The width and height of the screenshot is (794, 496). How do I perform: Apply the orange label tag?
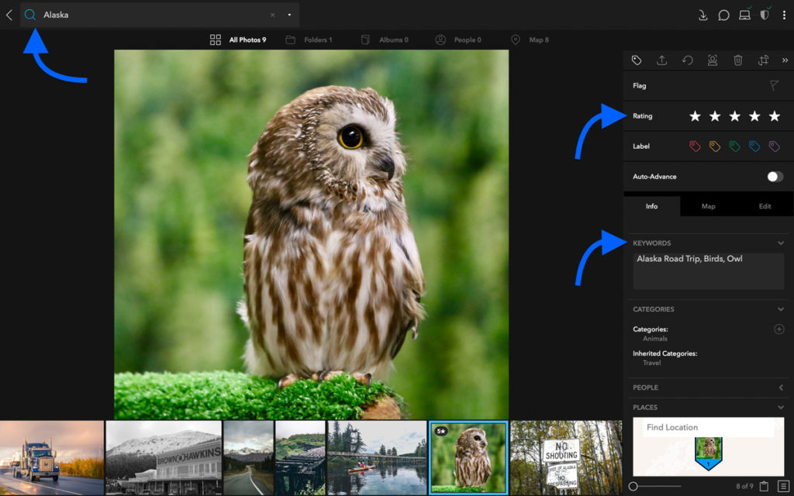tap(714, 146)
